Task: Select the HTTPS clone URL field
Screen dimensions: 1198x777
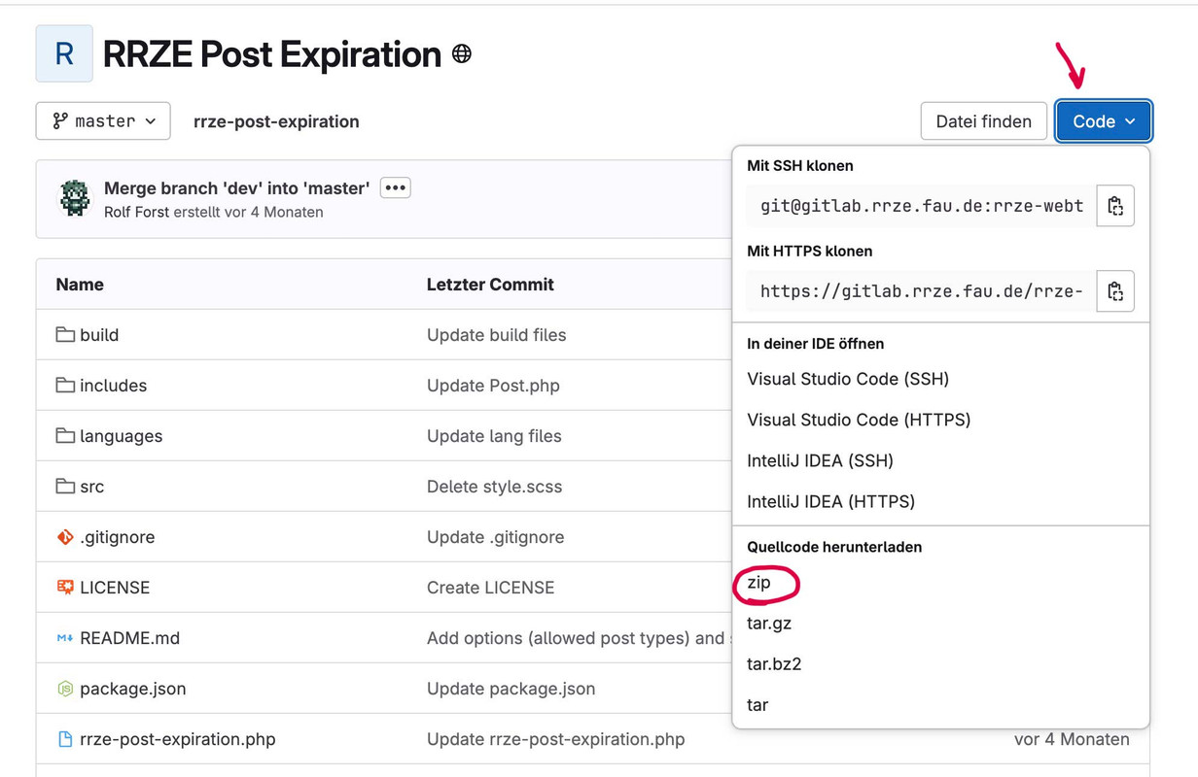Action: pyautogui.click(x=921, y=291)
